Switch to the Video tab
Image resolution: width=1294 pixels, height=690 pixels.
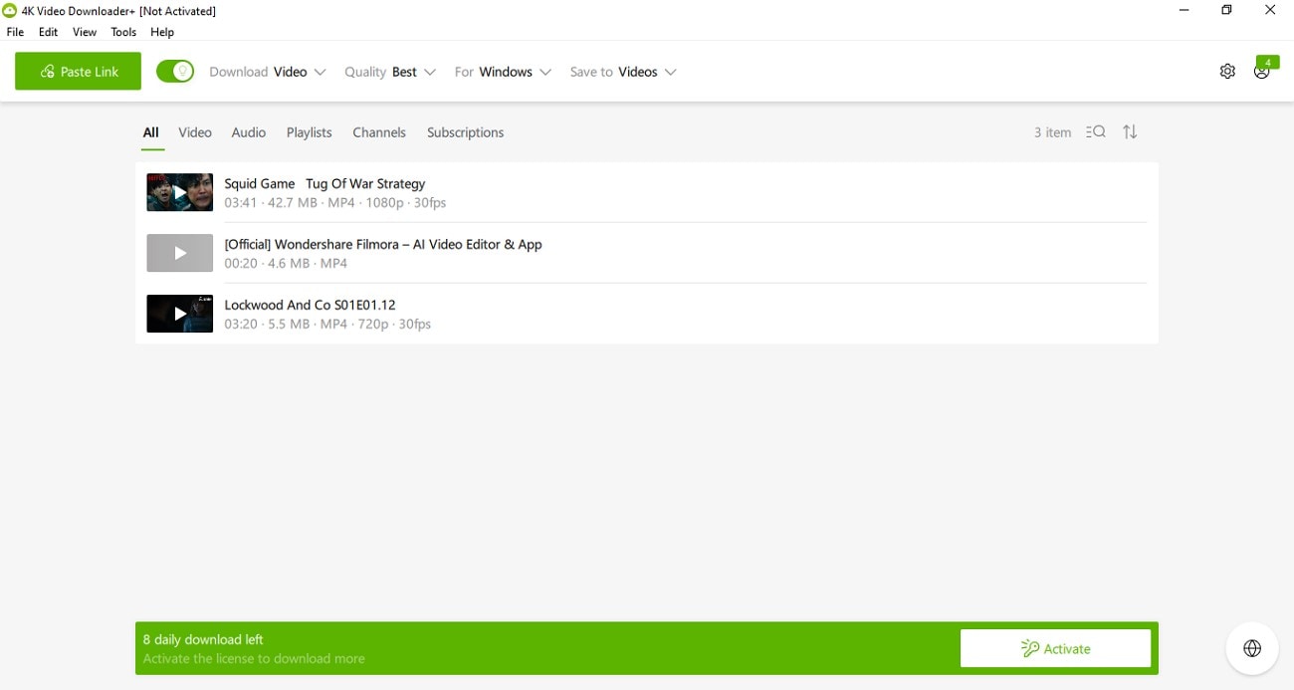pyautogui.click(x=195, y=132)
